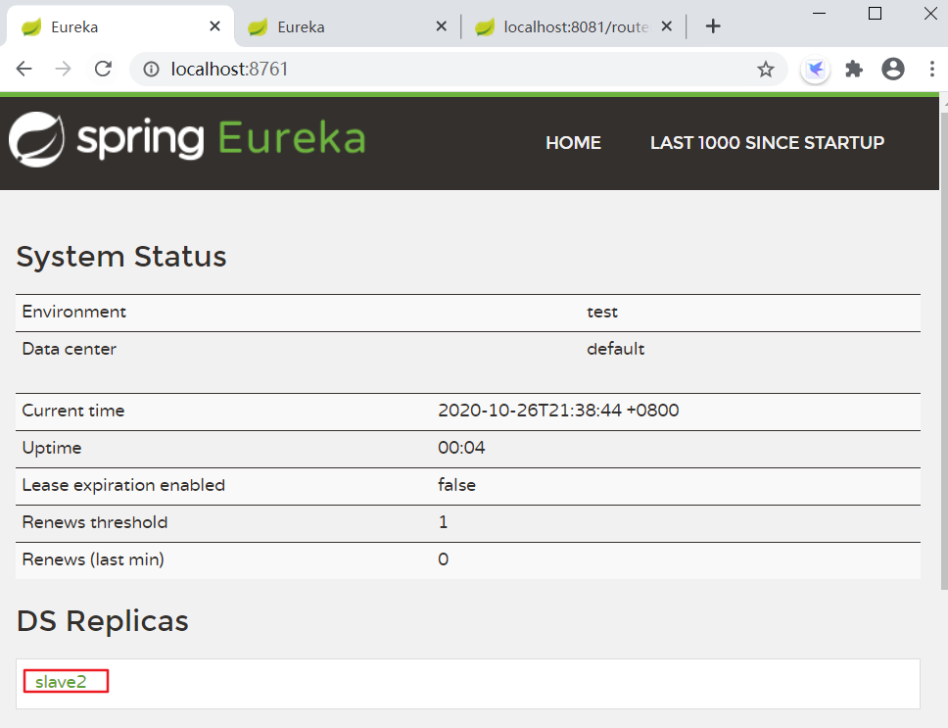
Task: Click the 'Current time' row label
Action: click(73, 411)
